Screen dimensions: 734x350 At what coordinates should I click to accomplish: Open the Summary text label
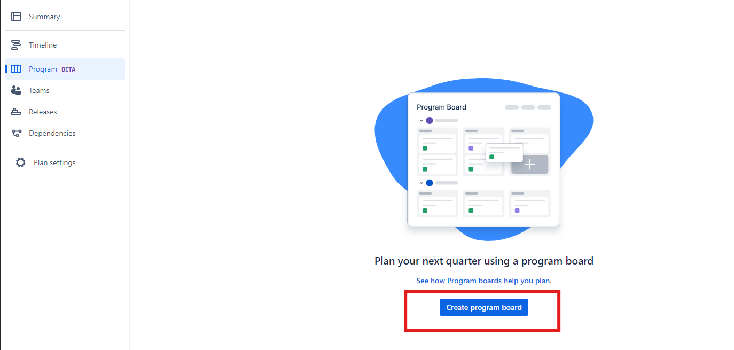[44, 17]
